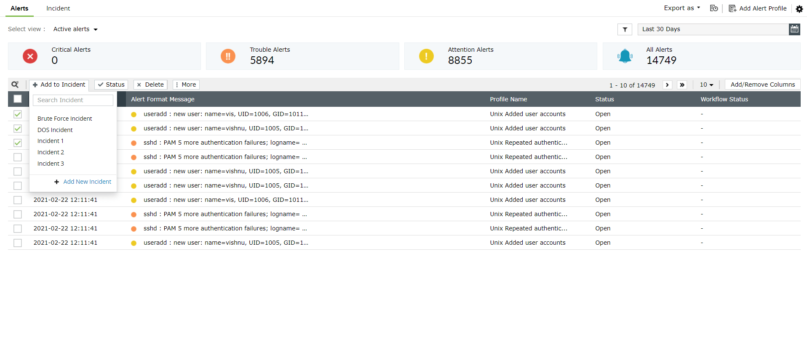This screenshot has height=341, width=807.
Task: Jump to last page double arrow
Action: [682, 85]
